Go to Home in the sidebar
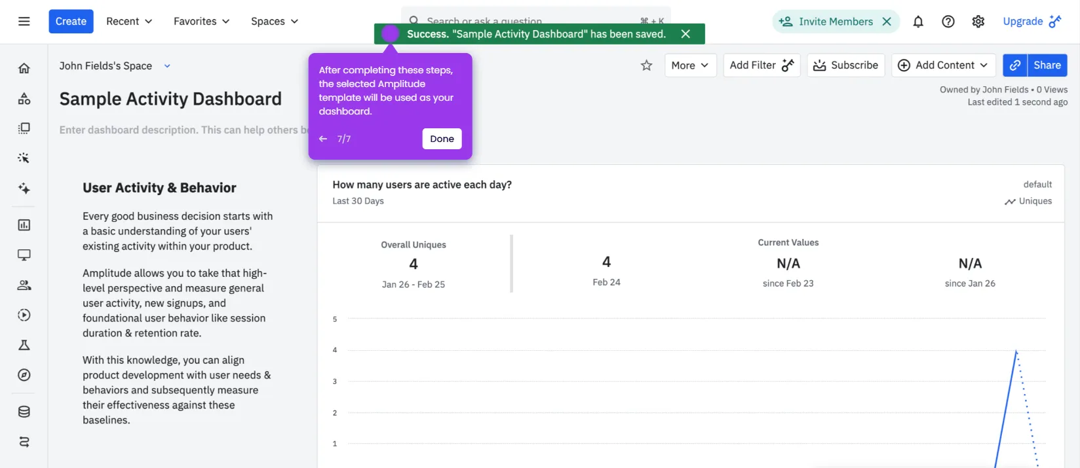The image size is (1080, 468). (24, 68)
